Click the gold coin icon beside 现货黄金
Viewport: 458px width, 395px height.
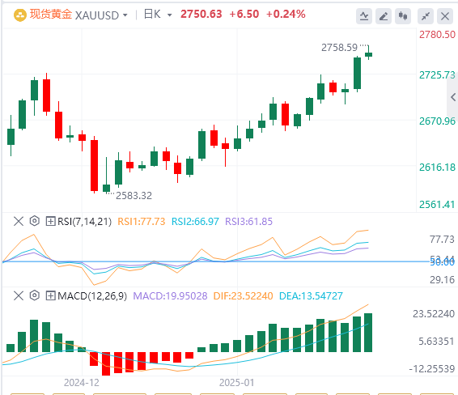pos(20,15)
